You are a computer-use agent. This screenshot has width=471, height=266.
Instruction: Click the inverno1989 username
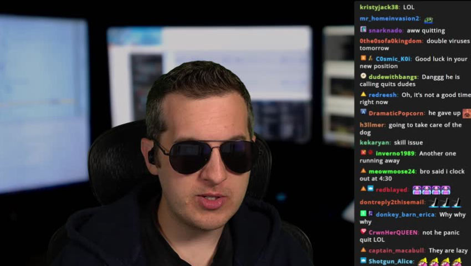tap(395, 154)
